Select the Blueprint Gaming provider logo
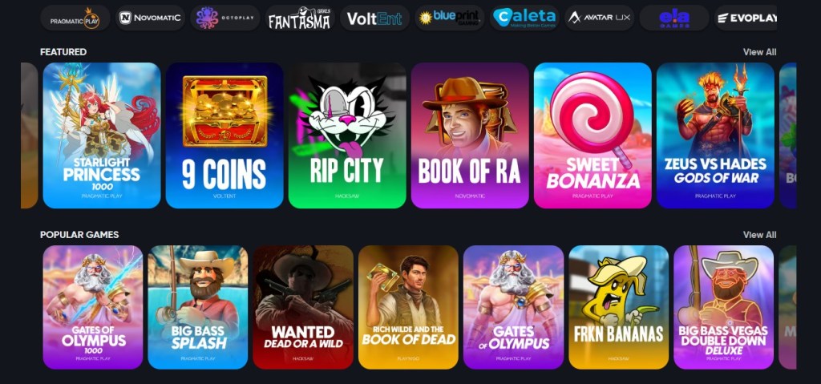Viewport: 821px width, 384px height. [449, 18]
